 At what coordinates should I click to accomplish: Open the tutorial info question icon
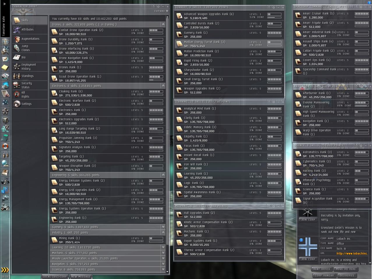coord(5,190)
